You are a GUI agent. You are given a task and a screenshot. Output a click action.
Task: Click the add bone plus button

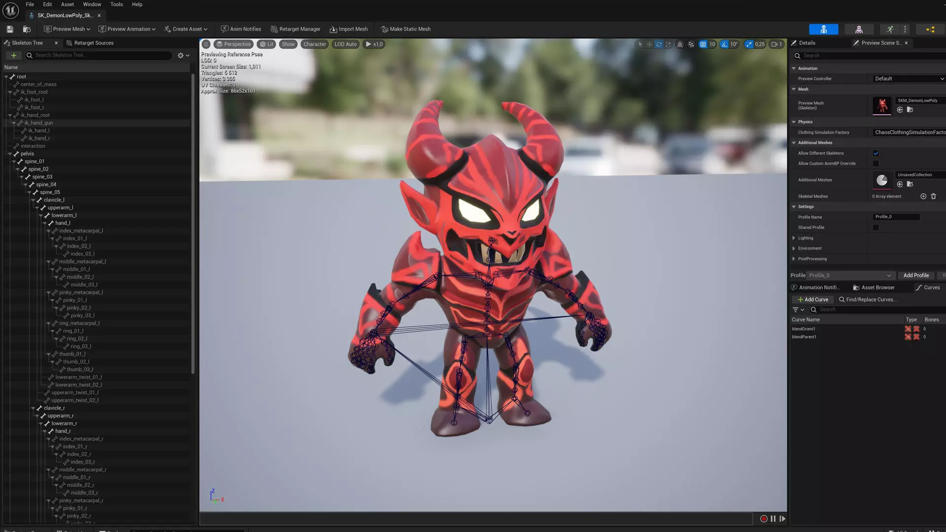point(14,55)
